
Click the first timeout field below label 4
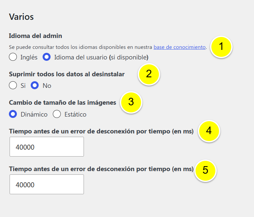tap(47, 147)
